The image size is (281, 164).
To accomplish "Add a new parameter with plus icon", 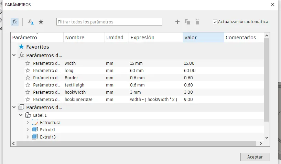I will coord(177,22).
